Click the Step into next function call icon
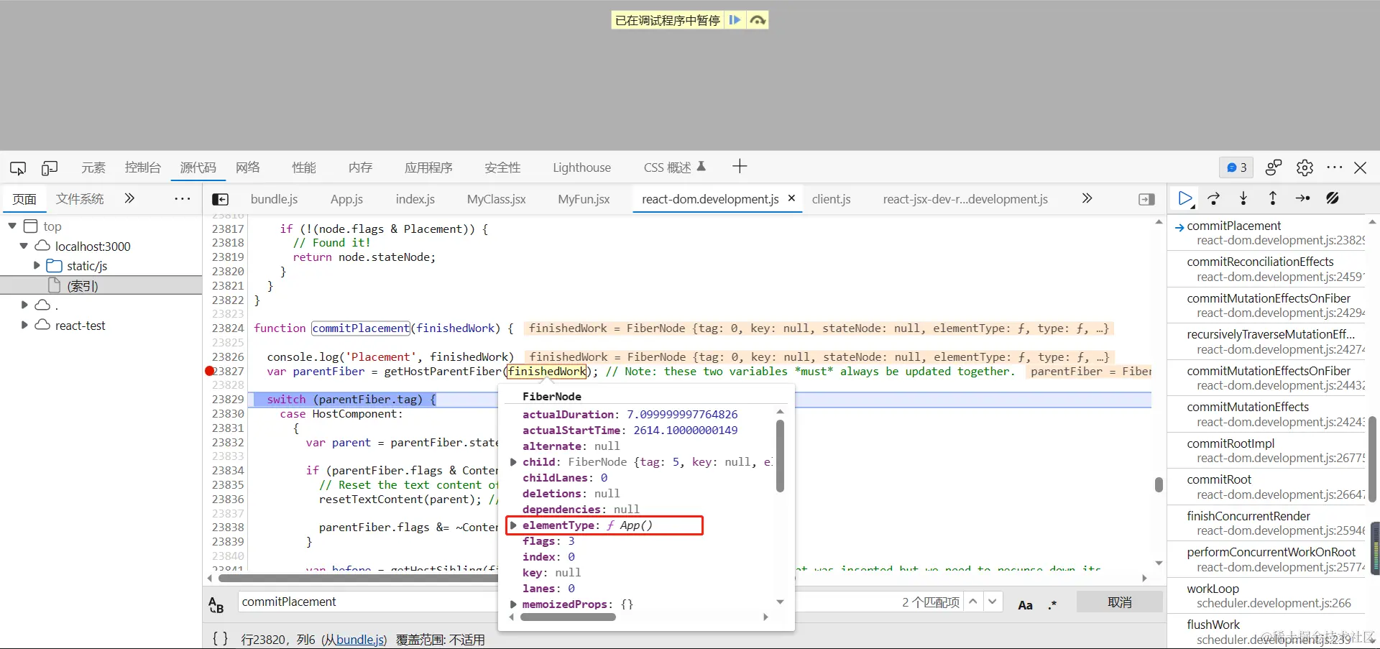Image resolution: width=1380 pixels, height=649 pixels. coord(1243,198)
